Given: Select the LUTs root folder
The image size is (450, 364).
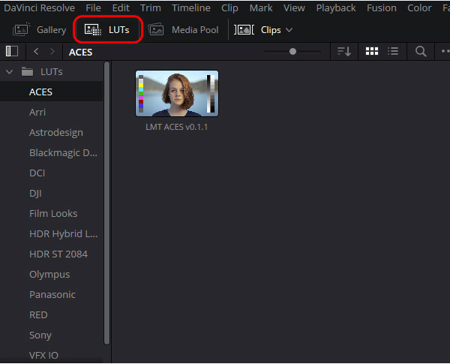Looking at the screenshot, I should click(x=42, y=71).
